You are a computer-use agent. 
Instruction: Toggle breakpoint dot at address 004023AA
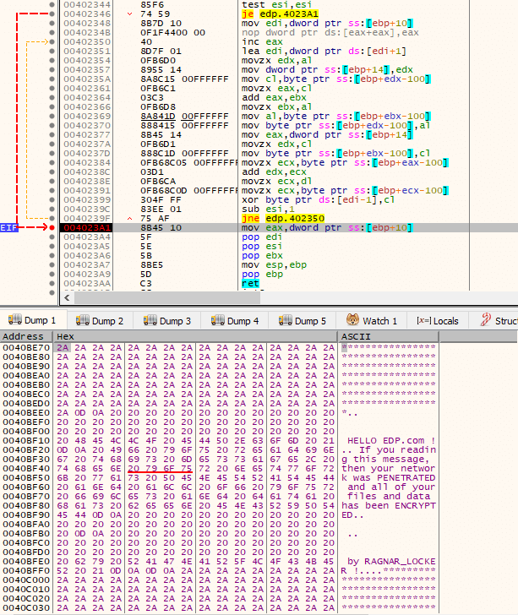point(52,283)
